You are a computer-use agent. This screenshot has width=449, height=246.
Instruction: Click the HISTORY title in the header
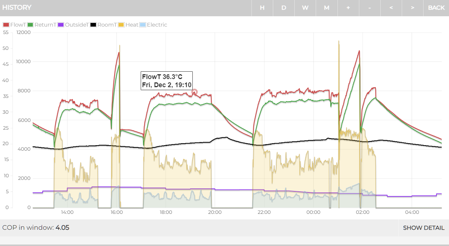(x=17, y=7)
